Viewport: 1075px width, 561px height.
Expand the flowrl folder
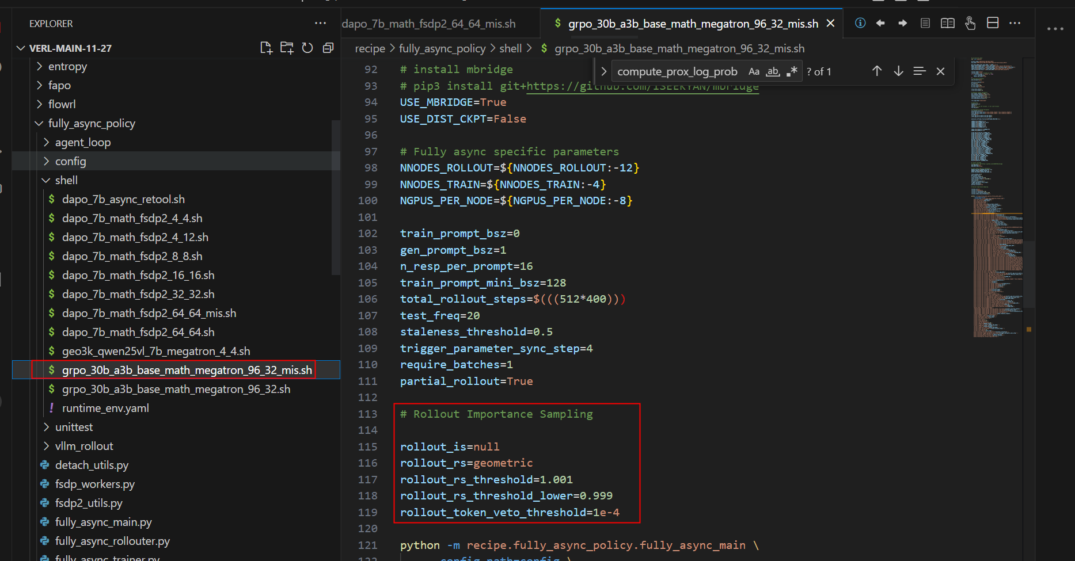39,104
